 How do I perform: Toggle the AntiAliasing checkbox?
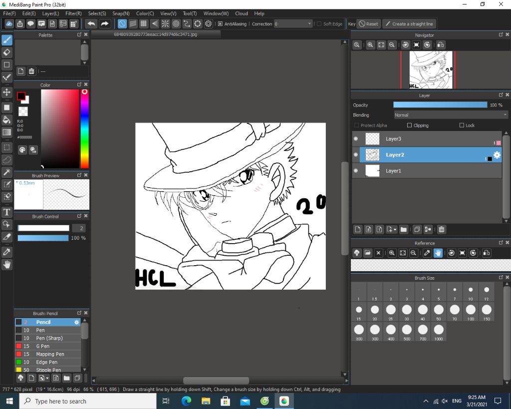coord(220,24)
